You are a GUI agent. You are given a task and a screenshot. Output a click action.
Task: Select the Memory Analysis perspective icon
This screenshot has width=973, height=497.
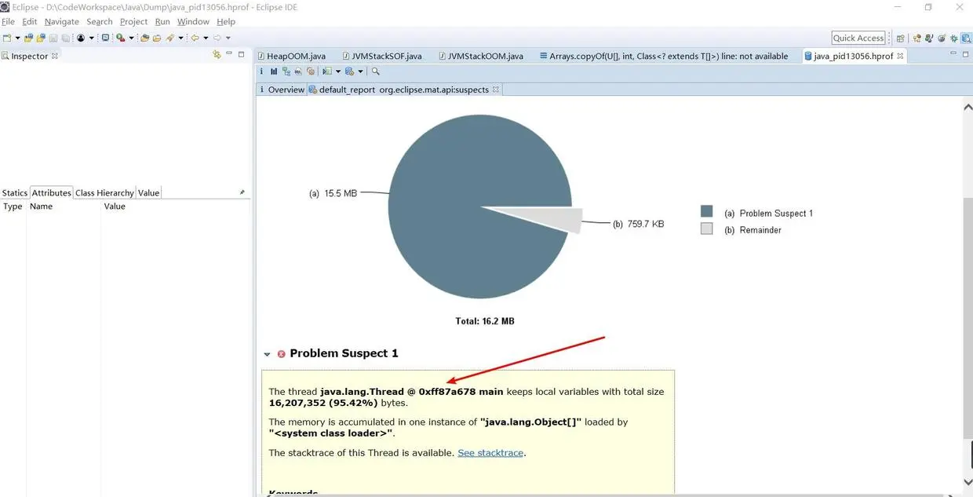(x=964, y=38)
